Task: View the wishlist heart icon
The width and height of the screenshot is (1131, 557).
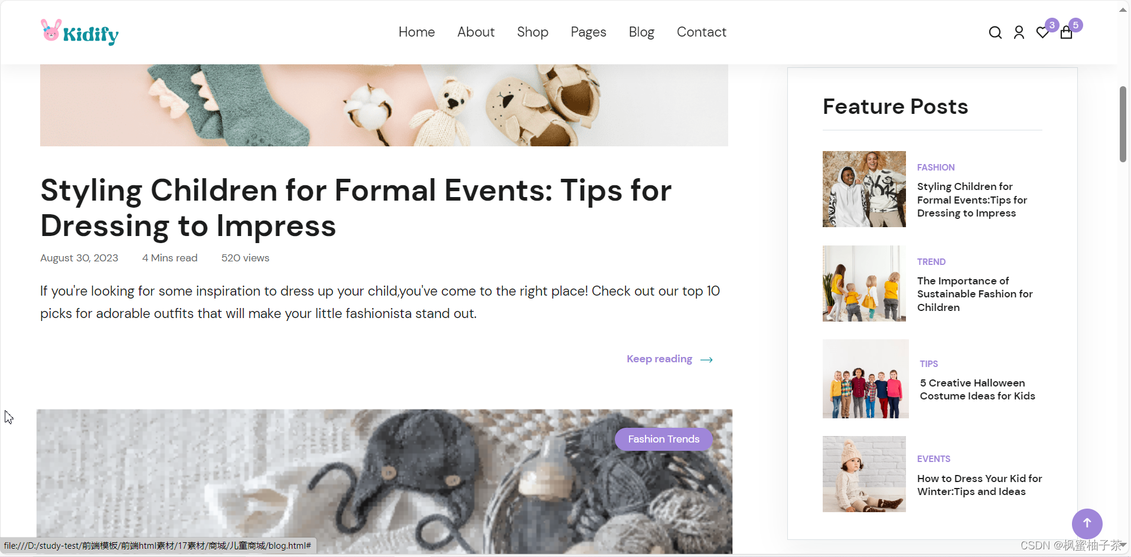Action: pos(1042,32)
